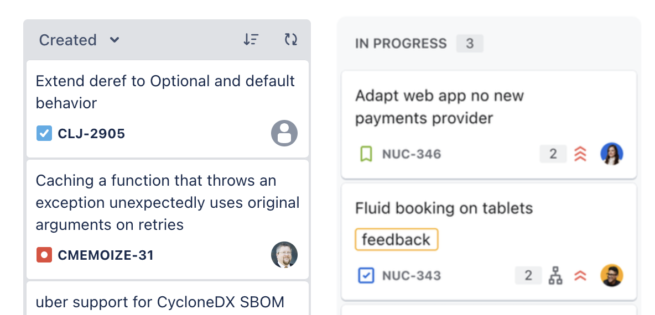Click the sort order icon
Screen dimensions: 655x315
pos(251,40)
